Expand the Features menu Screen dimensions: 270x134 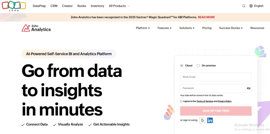point(165,28)
